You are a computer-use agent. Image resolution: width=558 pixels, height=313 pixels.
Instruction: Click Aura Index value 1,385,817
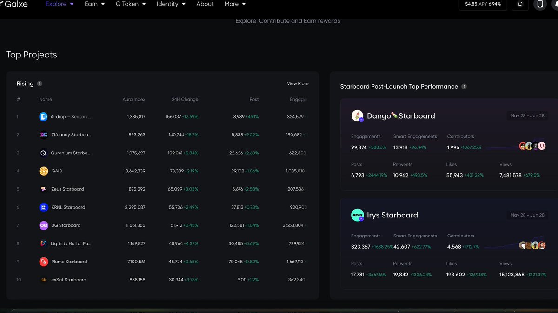click(136, 117)
